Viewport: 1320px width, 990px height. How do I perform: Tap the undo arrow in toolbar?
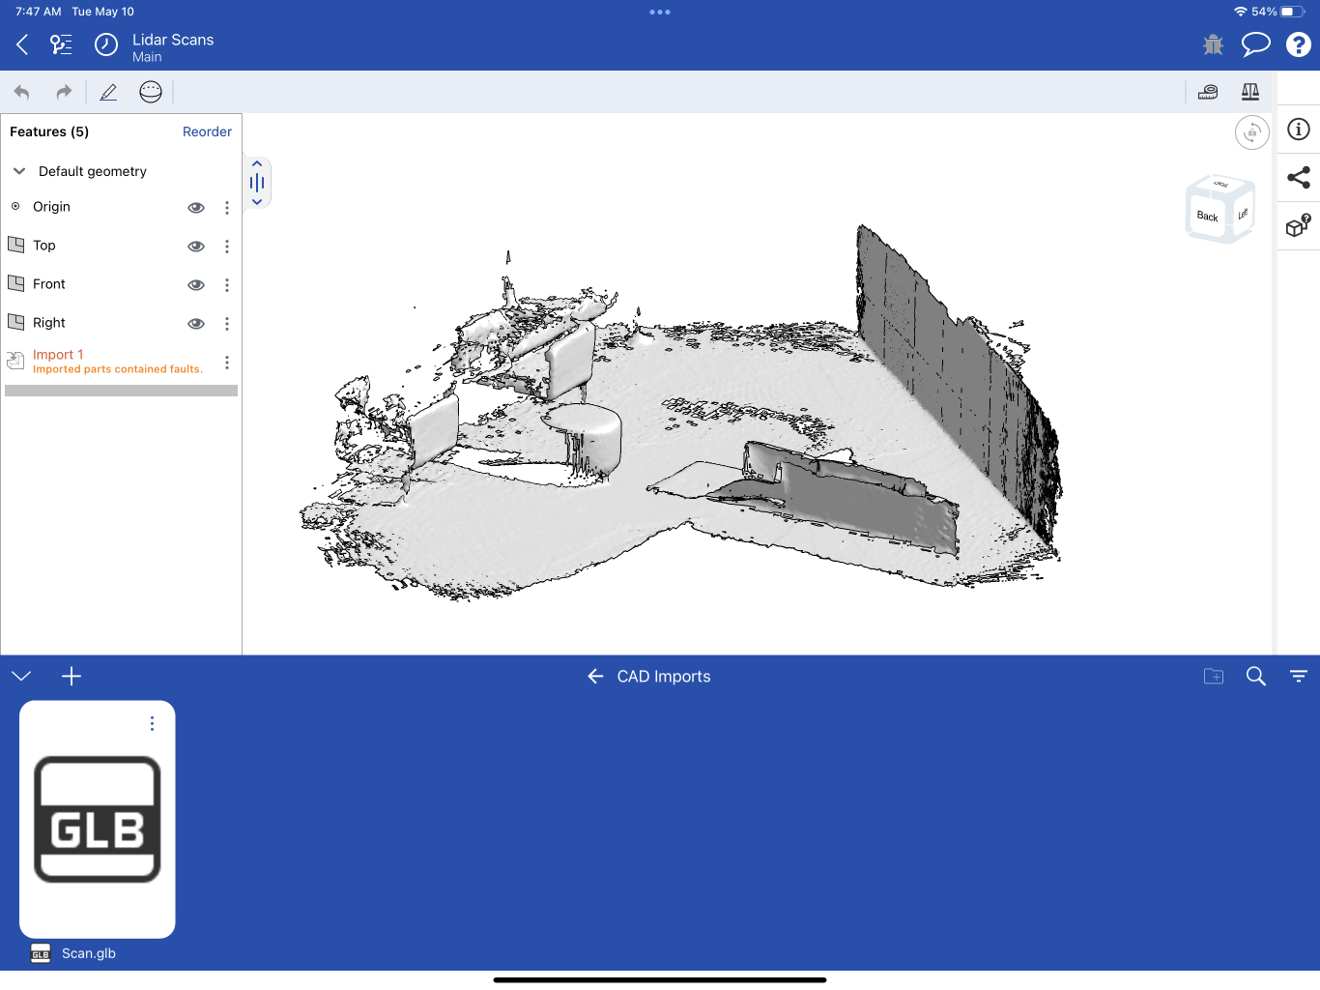tap(22, 92)
